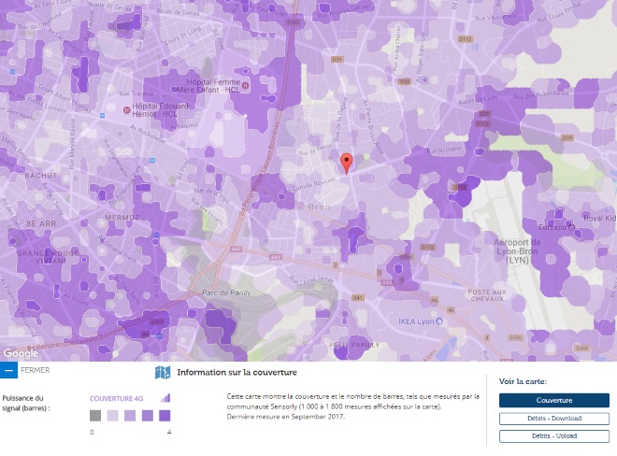617x456 pixels.
Task: Collapse the panel with the minus icon
Action: point(8,371)
